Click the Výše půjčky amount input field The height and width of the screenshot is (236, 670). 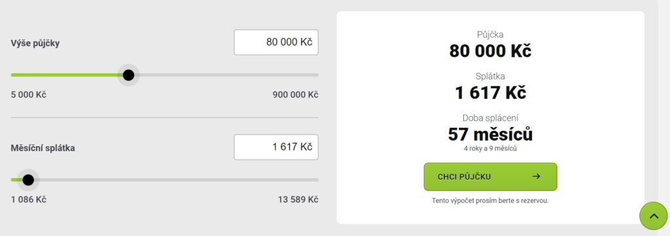(276, 42)
